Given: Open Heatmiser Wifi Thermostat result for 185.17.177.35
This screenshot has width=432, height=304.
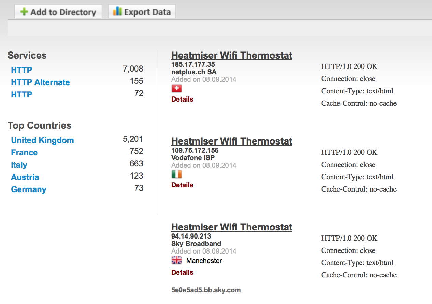Looking at the screenshot, I should pyautogui.click(x=232, y=55).
